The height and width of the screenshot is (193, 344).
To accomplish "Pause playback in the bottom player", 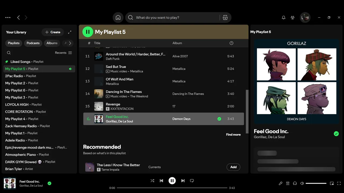I will (172, 181).
